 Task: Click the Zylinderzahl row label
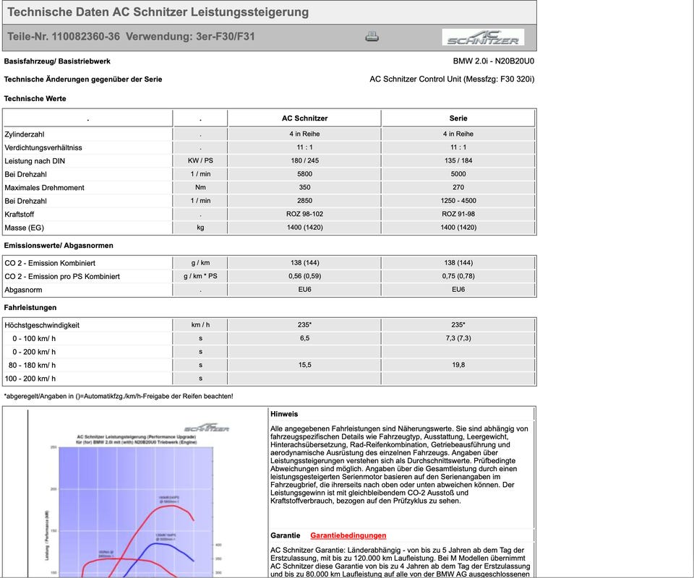point(25,134)
